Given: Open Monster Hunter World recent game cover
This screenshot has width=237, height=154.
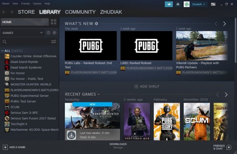Looking at the screenshot, I should [x=92, y=116].
